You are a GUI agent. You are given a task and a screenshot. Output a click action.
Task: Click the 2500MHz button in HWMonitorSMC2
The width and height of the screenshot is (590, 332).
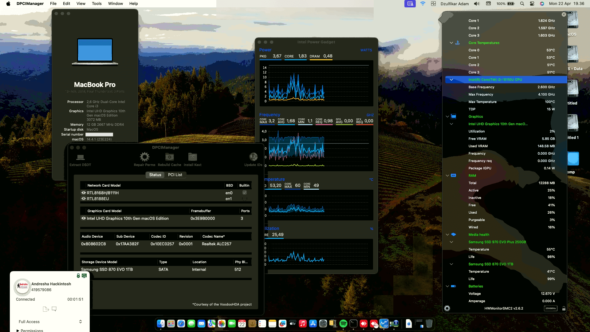(x=550, y=308)
